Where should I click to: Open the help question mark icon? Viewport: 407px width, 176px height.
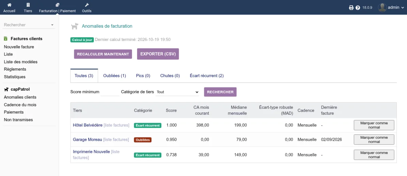tap(358, 7)
